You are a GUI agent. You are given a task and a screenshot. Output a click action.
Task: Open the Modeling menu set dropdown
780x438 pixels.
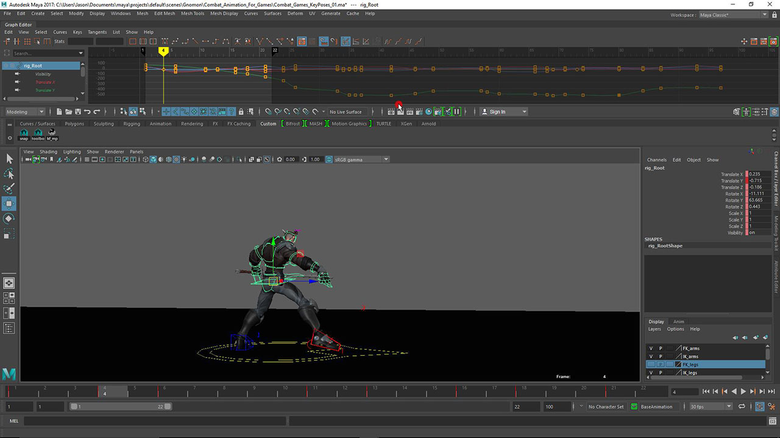[25, 112]
